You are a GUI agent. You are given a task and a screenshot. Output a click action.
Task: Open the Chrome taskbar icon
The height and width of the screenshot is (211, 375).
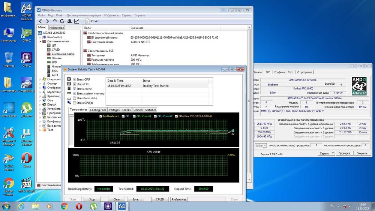tap(64, 206)
